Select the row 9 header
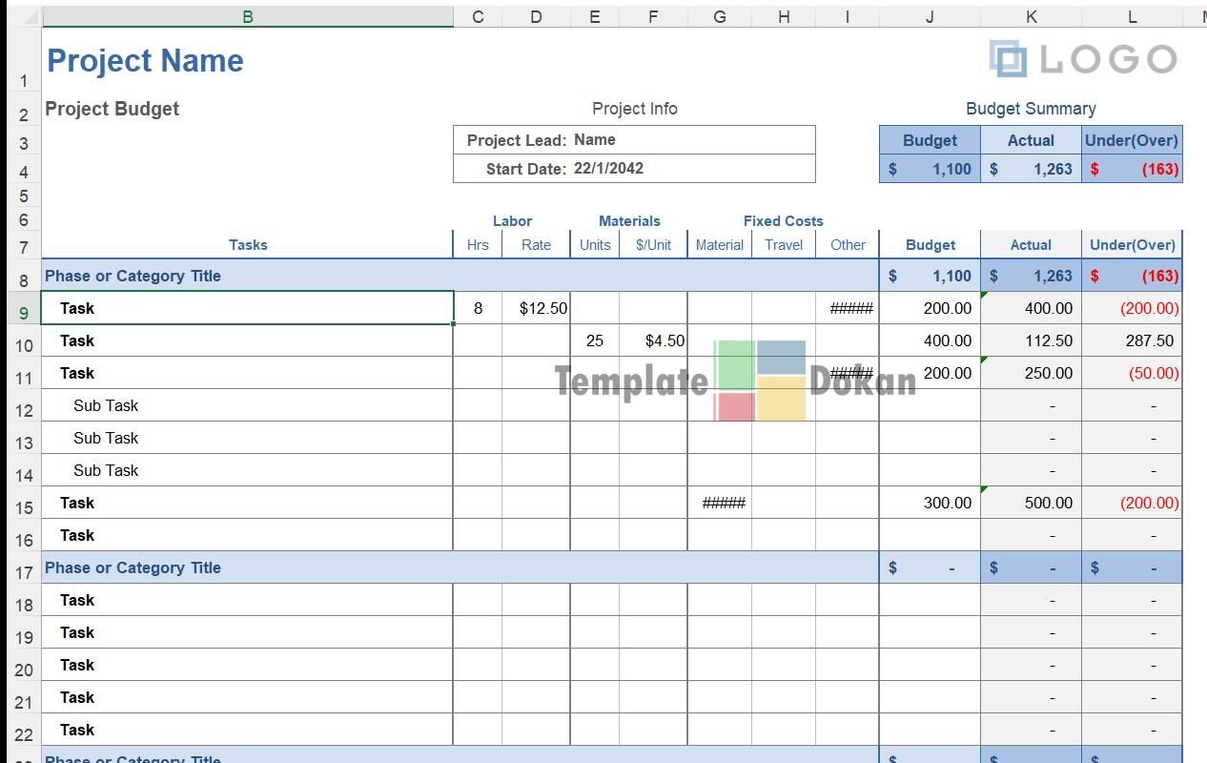The height and width of the screenshot is (763, 1207). pos(23,310)
